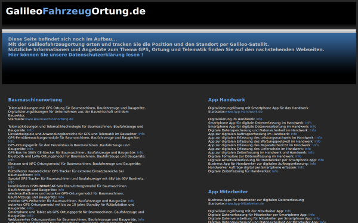Open Info for Telematiklösungen und Telematiktechnologie
This screenshot has height=223, width=358.
[30, 130]
